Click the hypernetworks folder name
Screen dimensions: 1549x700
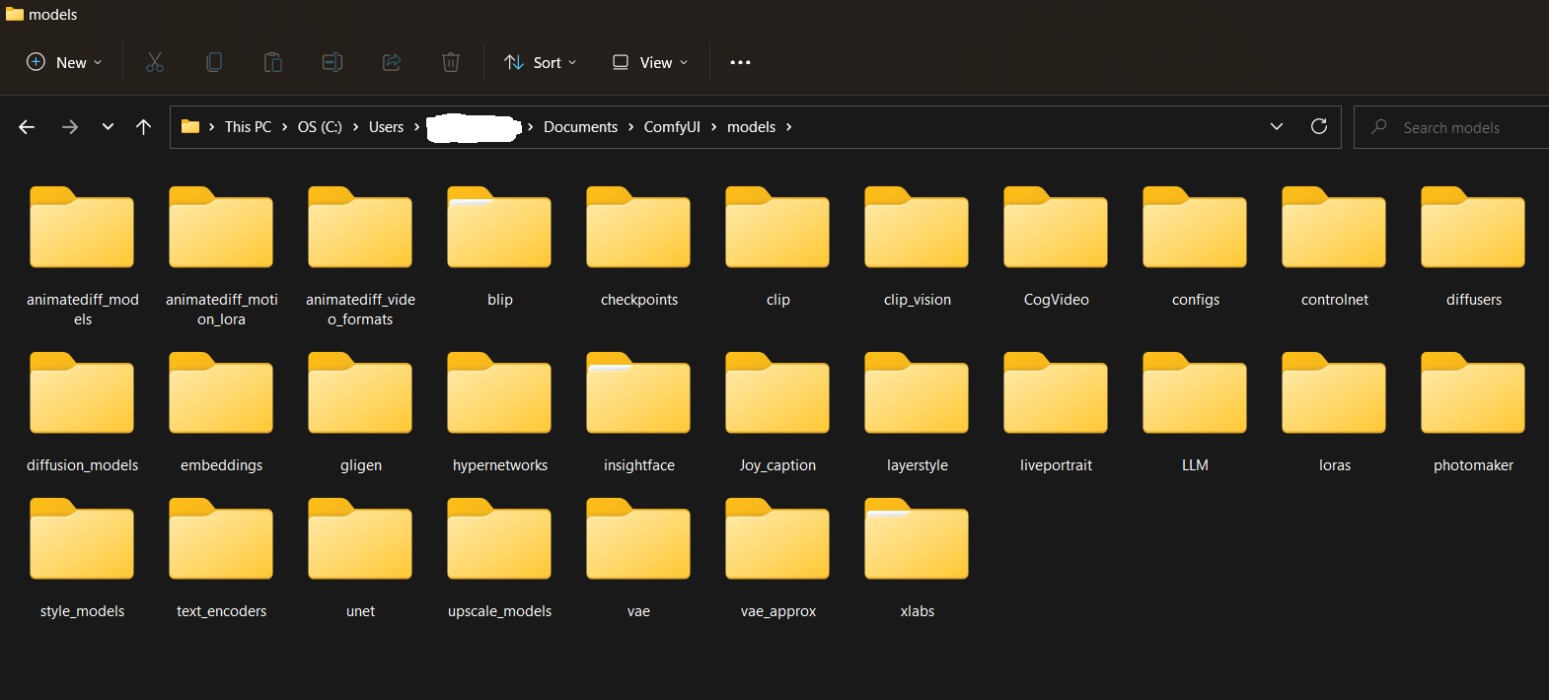[499, 465]
